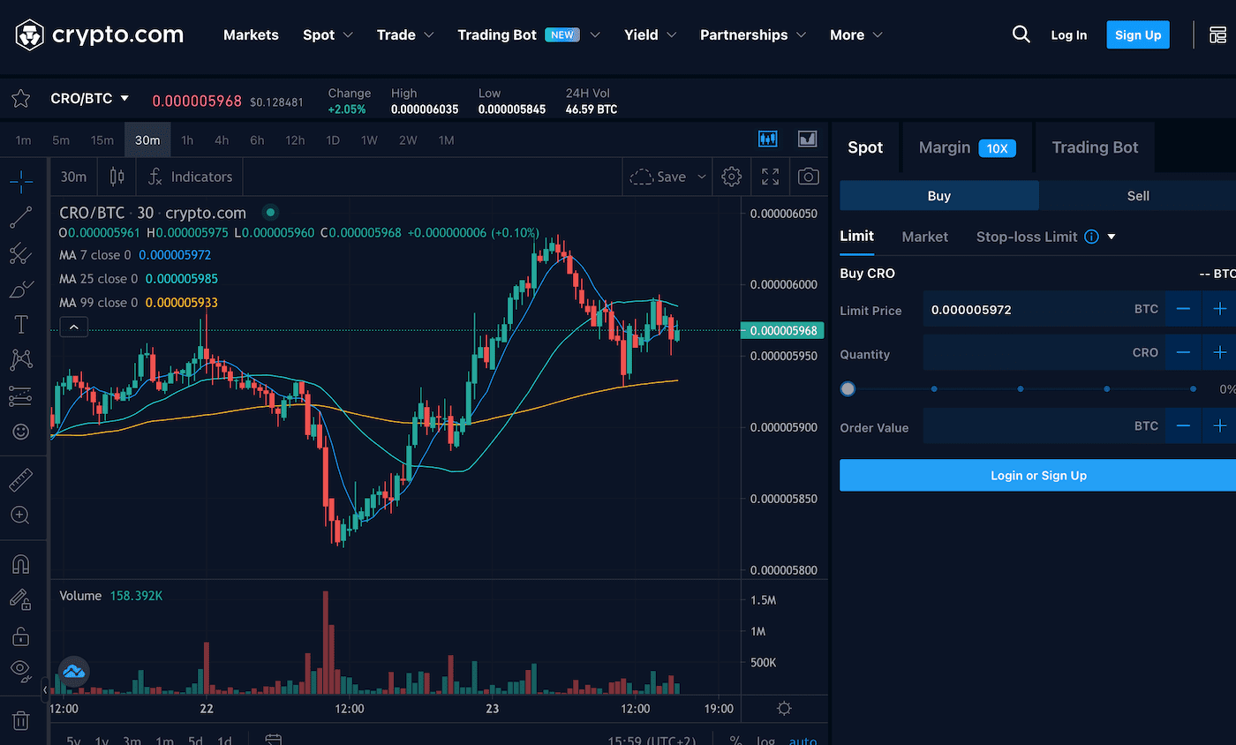Select the brush drawing tool
Viewport: 1236px width, 745px height.
point(21,290)
